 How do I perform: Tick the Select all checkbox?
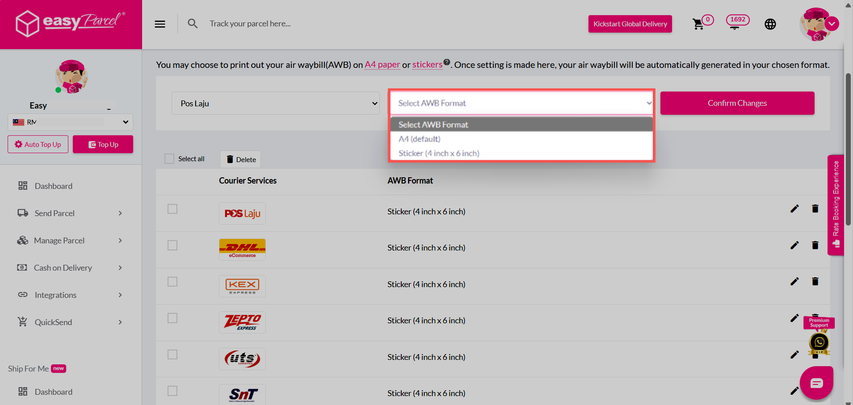(x=169, y=159)
